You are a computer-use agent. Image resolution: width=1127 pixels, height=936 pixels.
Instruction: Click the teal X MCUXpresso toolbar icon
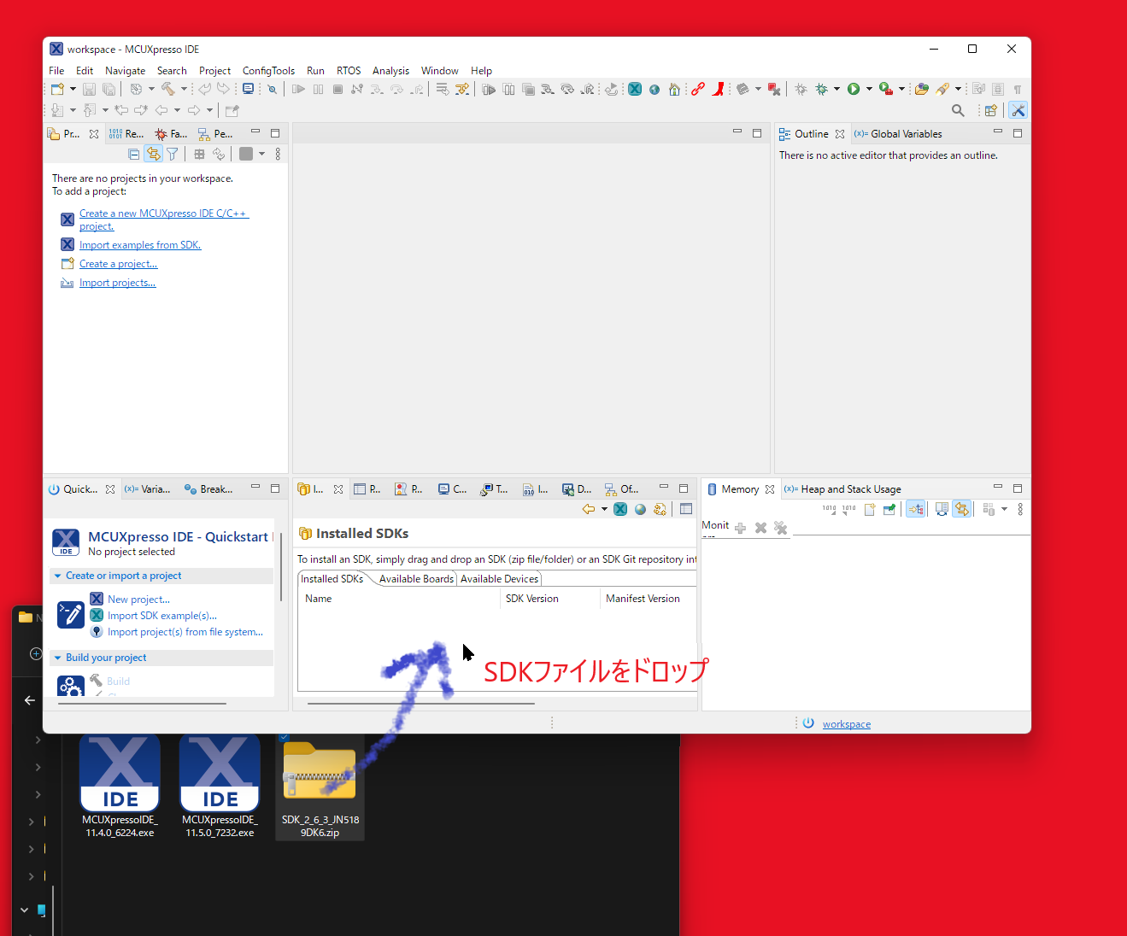[x=635, y=89]
